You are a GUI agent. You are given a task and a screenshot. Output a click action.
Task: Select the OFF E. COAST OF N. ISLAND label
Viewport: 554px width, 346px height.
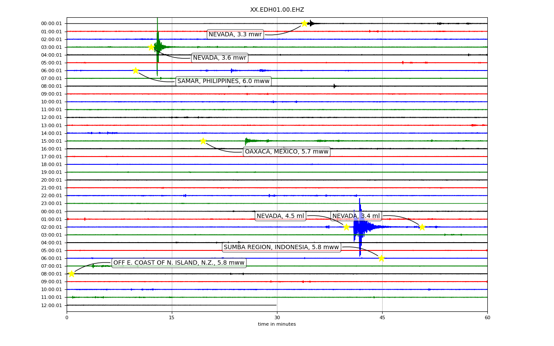179,263
